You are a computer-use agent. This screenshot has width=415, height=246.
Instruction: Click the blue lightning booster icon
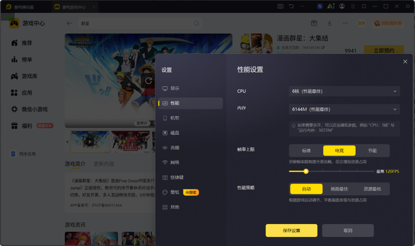tap(320, 6)
